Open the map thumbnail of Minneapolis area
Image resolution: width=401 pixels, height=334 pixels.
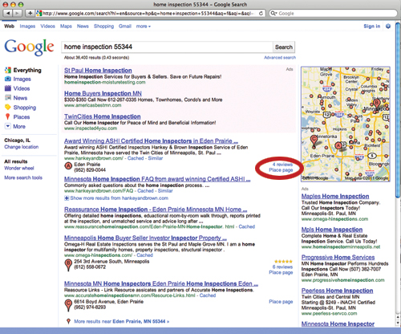click(346, 124)
